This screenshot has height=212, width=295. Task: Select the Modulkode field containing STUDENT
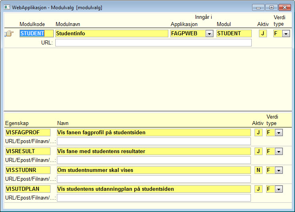click(36, 34)
